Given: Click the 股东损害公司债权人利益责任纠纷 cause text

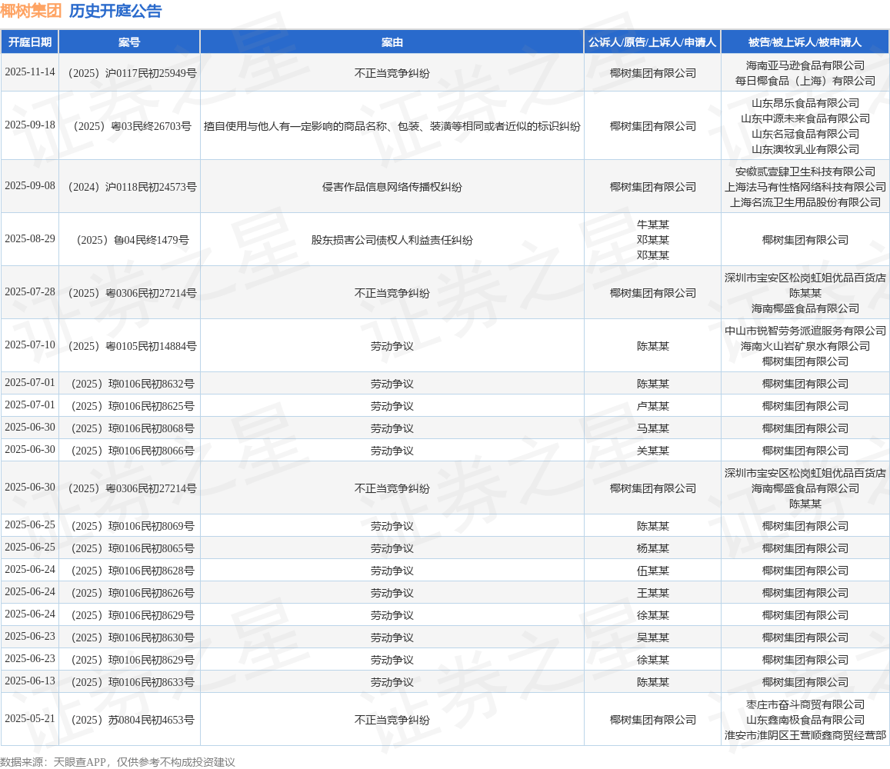Looking at the screenshot, I should point(392,240).
